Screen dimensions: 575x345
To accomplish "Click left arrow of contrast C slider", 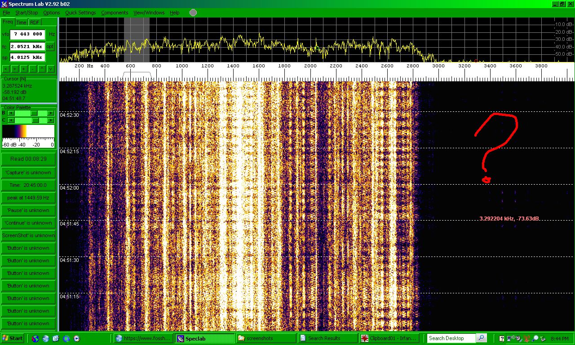I will pyautogui.click(x=11, y=120).
